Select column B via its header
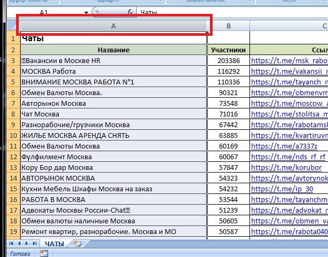The image size is (328, 257). pos(229,26)
